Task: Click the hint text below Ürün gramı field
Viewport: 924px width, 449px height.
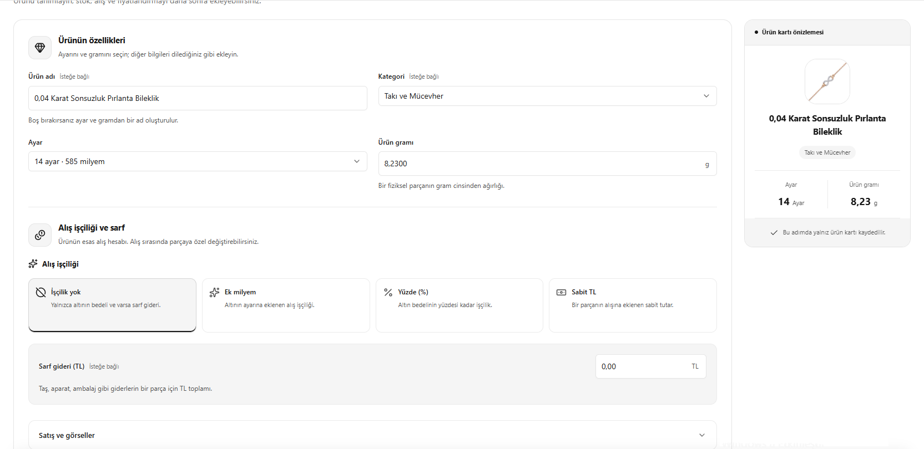Action: 441,186
